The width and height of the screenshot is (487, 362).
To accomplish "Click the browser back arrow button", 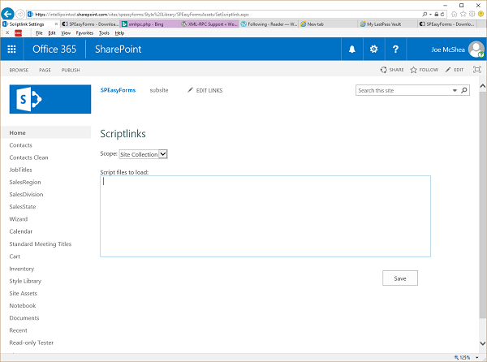I will [7, 14].
